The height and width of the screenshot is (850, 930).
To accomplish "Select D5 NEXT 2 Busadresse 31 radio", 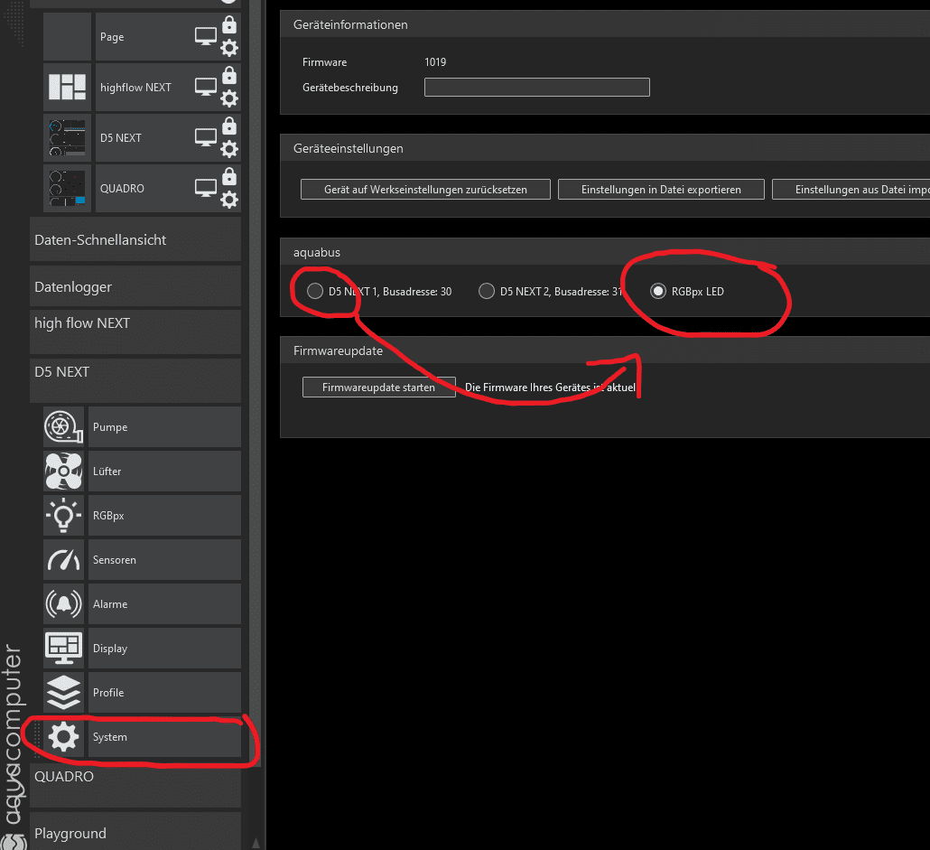I will pyautogui.click(x=487, y=291).
